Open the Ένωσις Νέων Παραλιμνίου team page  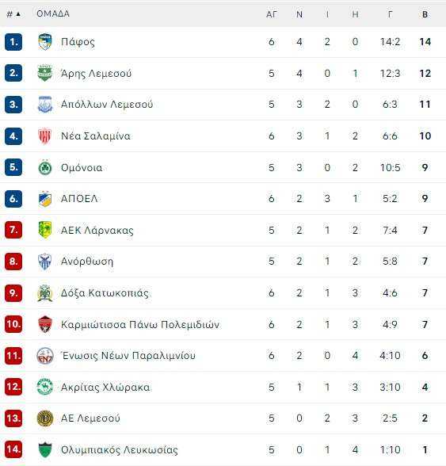tap(128, 355)
